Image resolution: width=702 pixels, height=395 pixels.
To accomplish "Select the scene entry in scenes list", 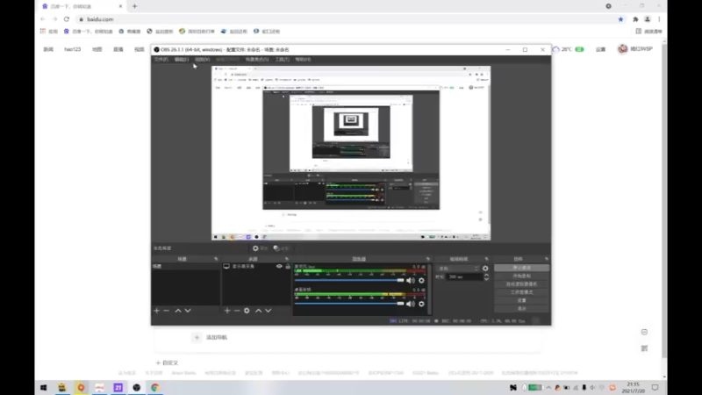I will coord(185,266).
